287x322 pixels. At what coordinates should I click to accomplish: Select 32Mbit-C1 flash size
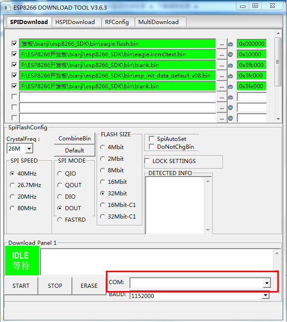click(x=103, y=217)
